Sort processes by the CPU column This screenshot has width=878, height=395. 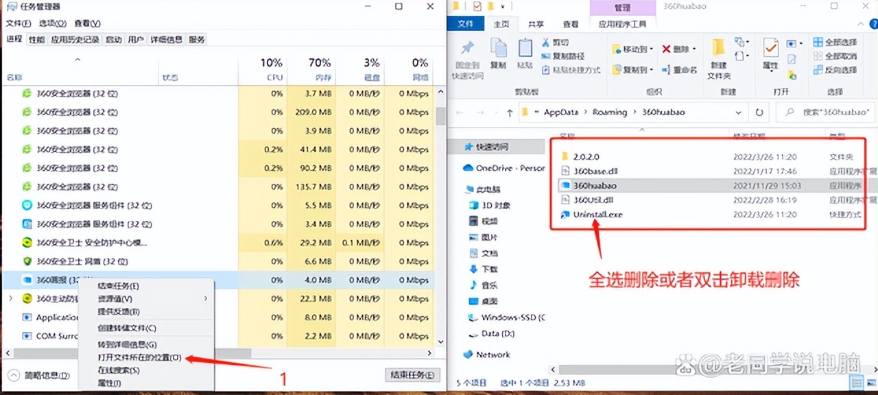[x=263, y=70]
